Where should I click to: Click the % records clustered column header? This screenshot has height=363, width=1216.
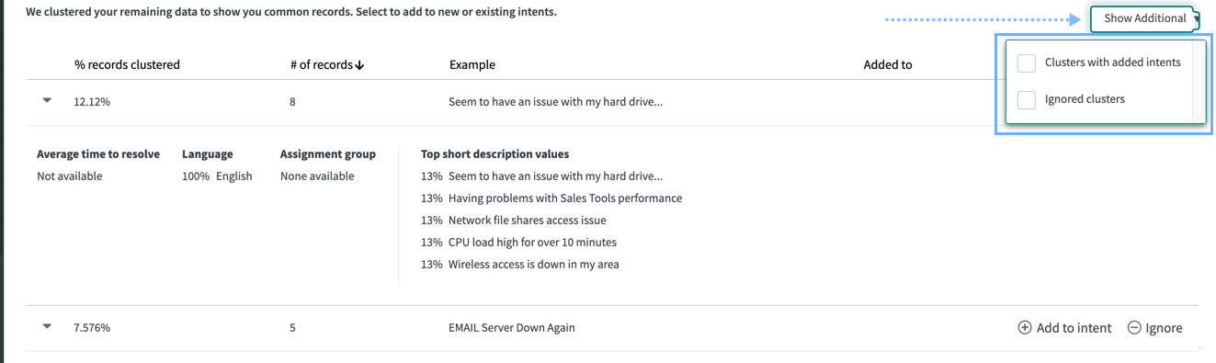point(127,64)
